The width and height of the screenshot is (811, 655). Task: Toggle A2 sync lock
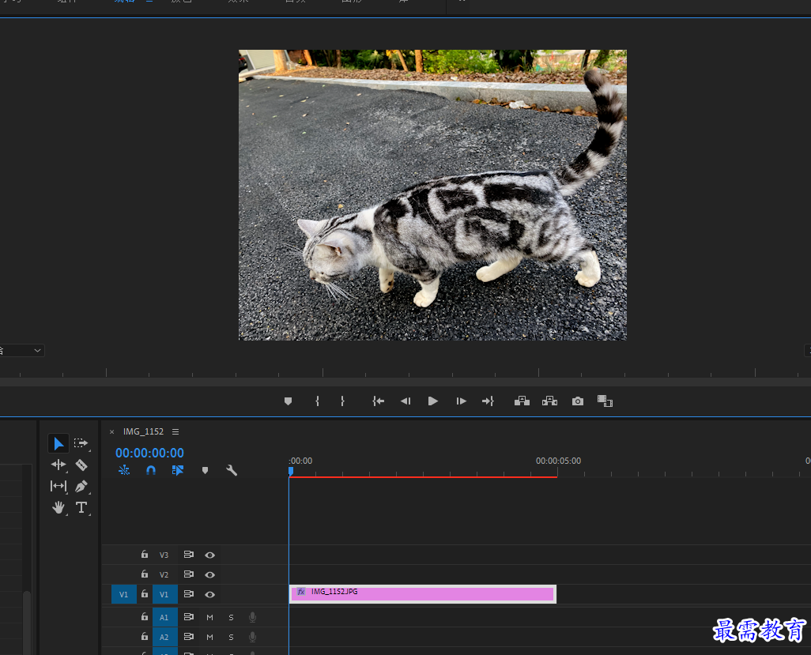coord(189,636)
